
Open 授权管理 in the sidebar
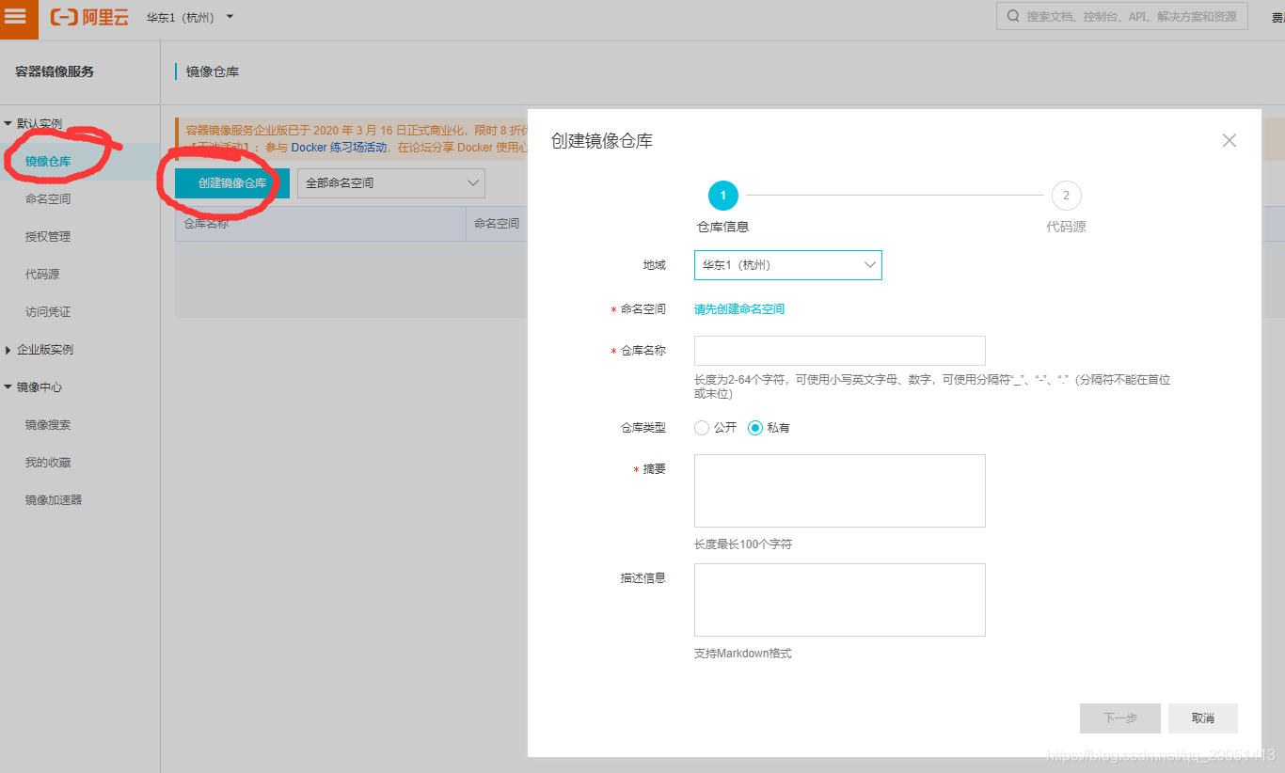tap(48, 237)
